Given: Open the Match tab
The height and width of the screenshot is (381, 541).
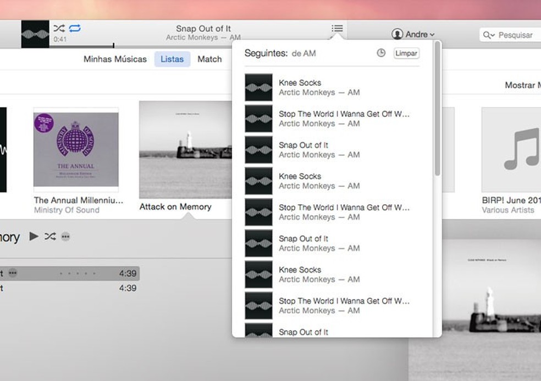Looking at the screenshot, I should pyautogui.click(x=209, y=59).
